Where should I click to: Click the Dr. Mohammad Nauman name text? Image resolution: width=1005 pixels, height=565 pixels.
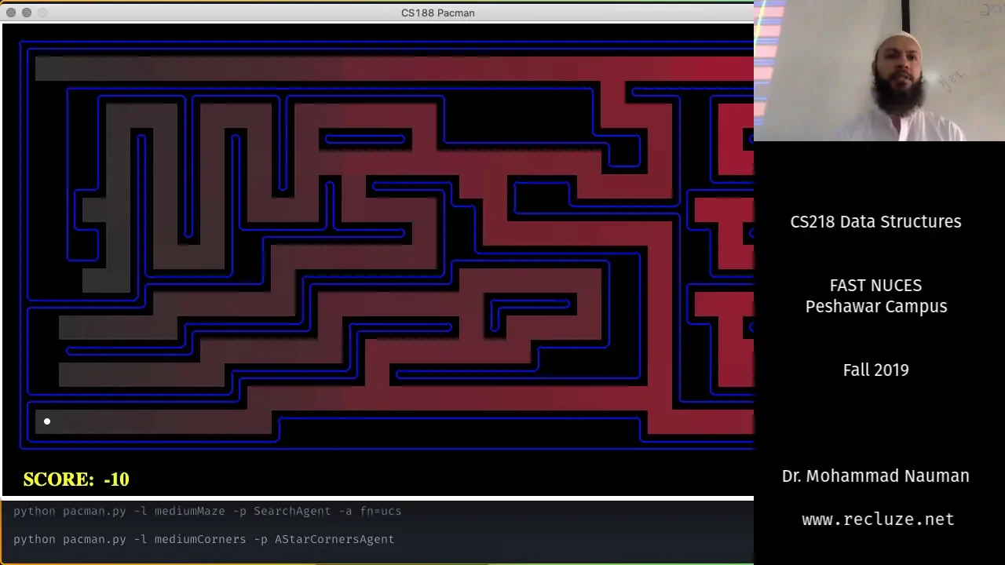click(x=875, y=476)
